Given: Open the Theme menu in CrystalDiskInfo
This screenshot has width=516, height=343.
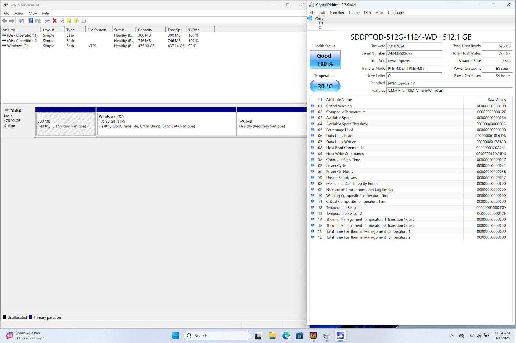Looking at the screenshot, I should (354, 13).
